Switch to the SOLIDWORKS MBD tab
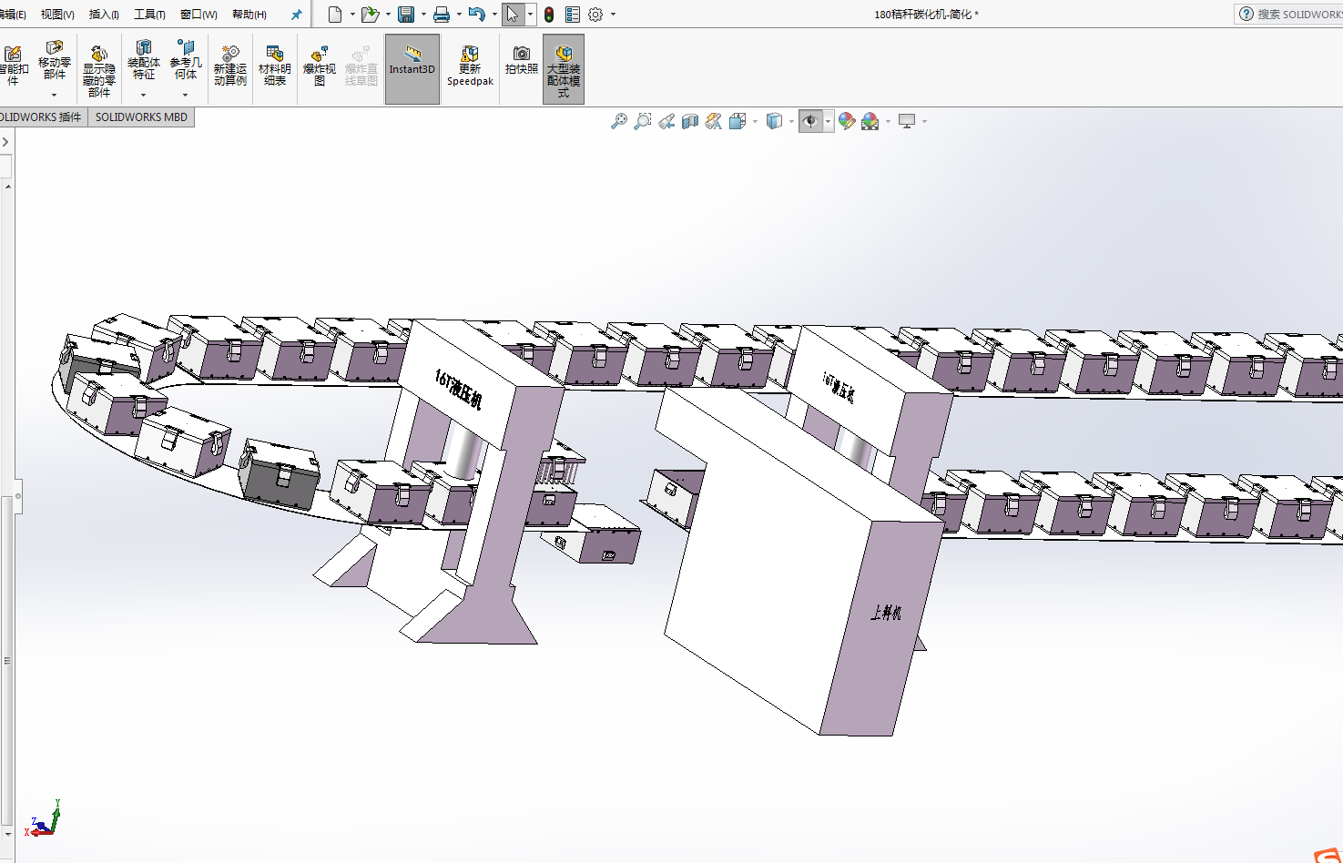Image resolution: width=1343 pixels, height=863 pixels. 141,117
